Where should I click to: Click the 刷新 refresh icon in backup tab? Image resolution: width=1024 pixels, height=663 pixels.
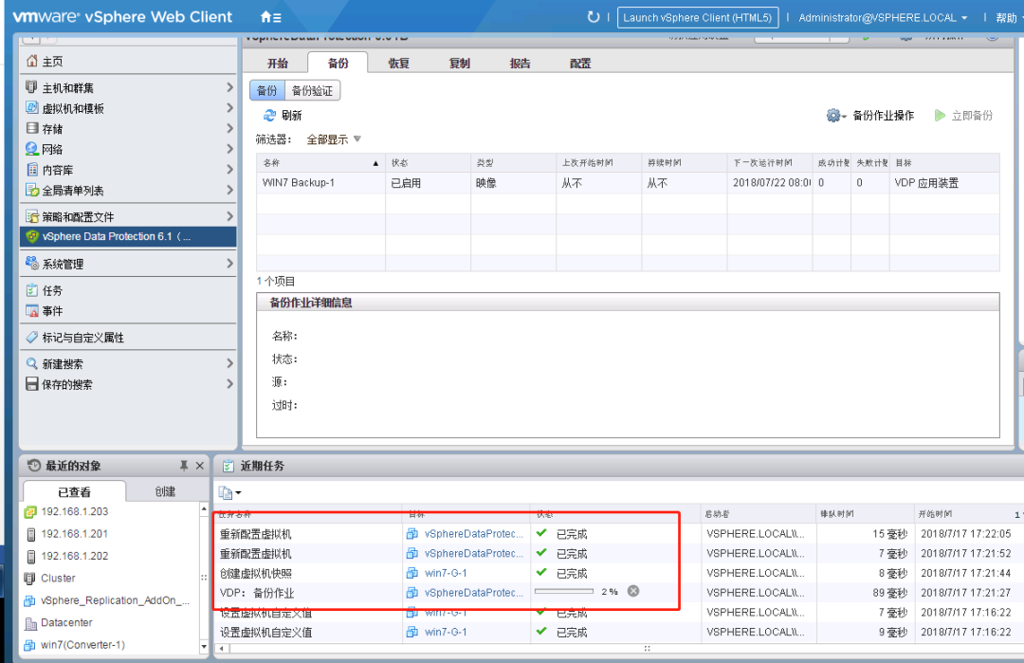269,115
